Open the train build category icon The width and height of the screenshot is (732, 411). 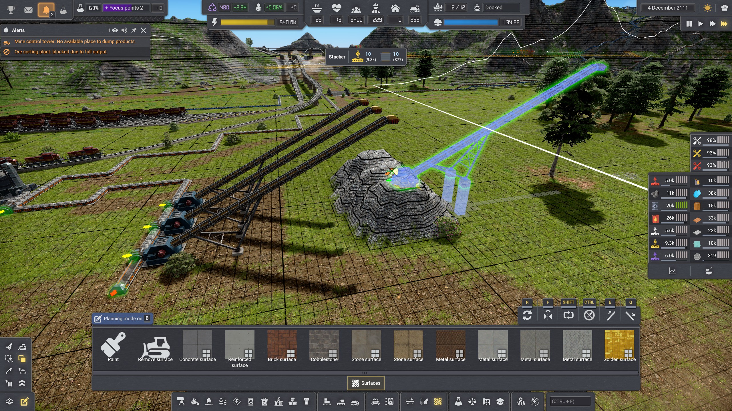coord(389,402)
